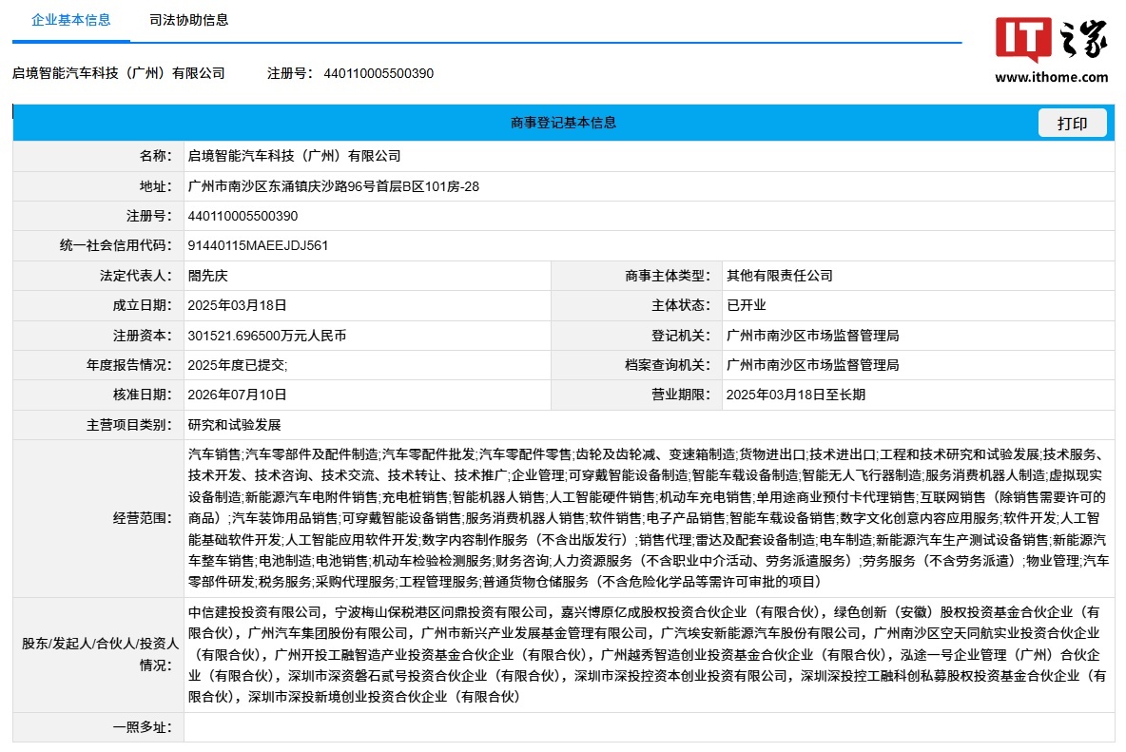The height and width of the screenshot is (752, 1126).
Task: Click the 主体状态 label
Action: click(x=681, y=305)
